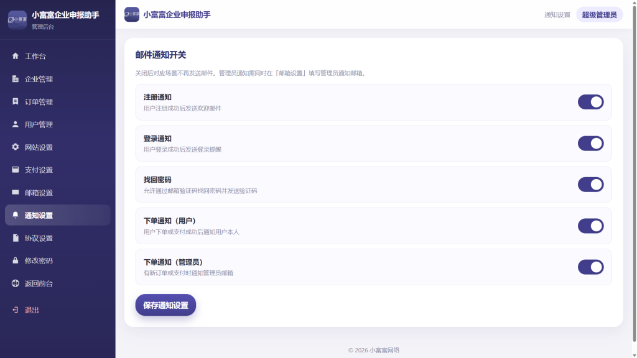The height and width of the screenshot is (358, 637).
Task: Click header title 小富富企业申报助手
Action: (177, 15)
